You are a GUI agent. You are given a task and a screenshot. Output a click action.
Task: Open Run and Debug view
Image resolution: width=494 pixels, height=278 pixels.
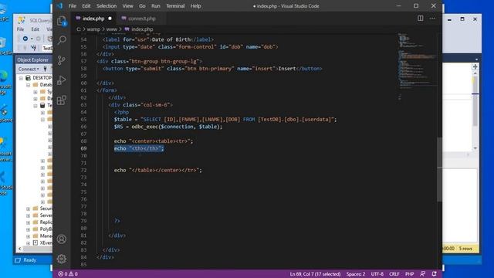point(62,80)
